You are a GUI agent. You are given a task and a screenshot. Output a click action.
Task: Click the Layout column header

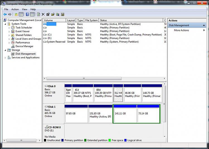click(x=71, y=20)
